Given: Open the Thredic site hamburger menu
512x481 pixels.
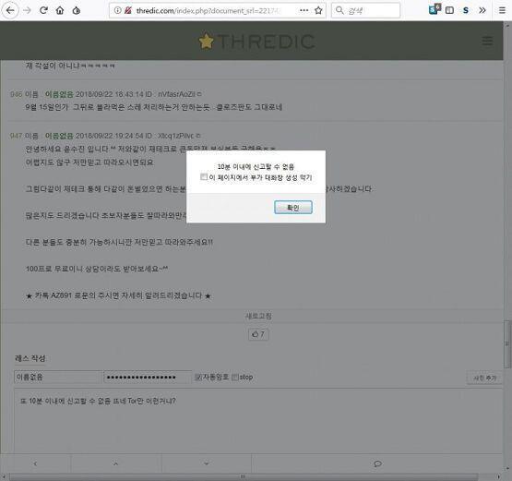Looking at the screenshot, I should [x=487, y=42].
